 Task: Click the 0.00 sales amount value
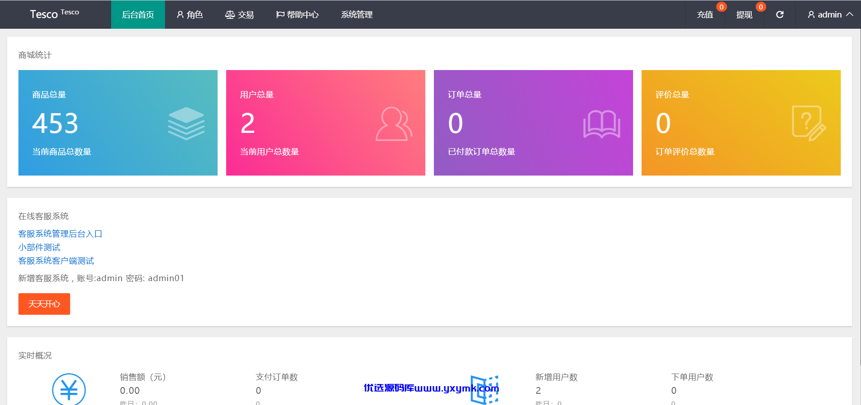click(x=130, y=391)
